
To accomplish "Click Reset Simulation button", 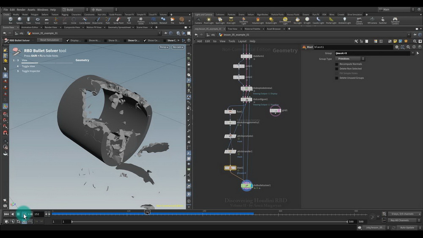I will coord(49,40).
